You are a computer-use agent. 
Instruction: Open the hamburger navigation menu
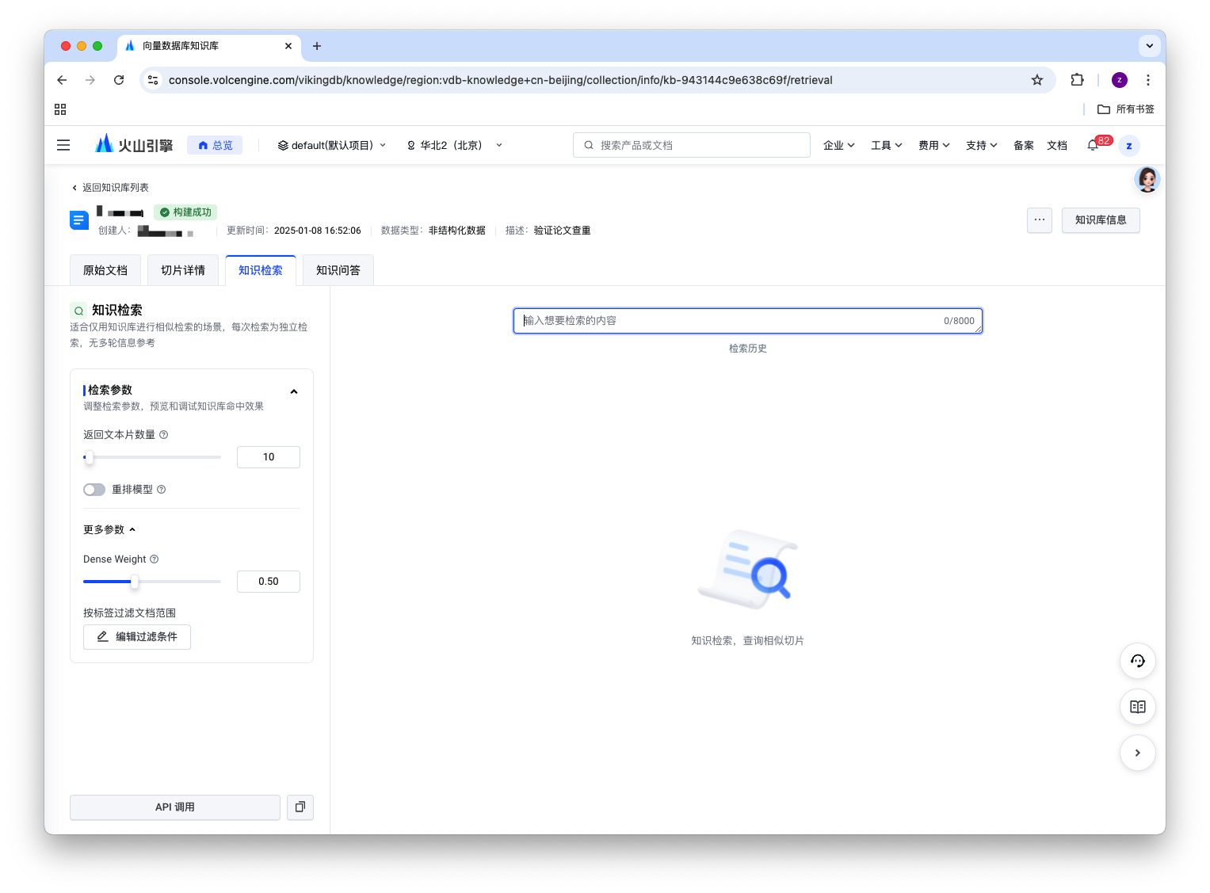pyautogui.click(x=63, y=145)
